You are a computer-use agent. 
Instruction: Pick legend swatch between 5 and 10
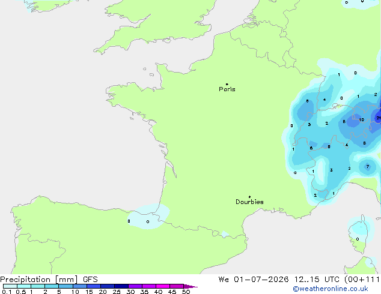point(66,286)
